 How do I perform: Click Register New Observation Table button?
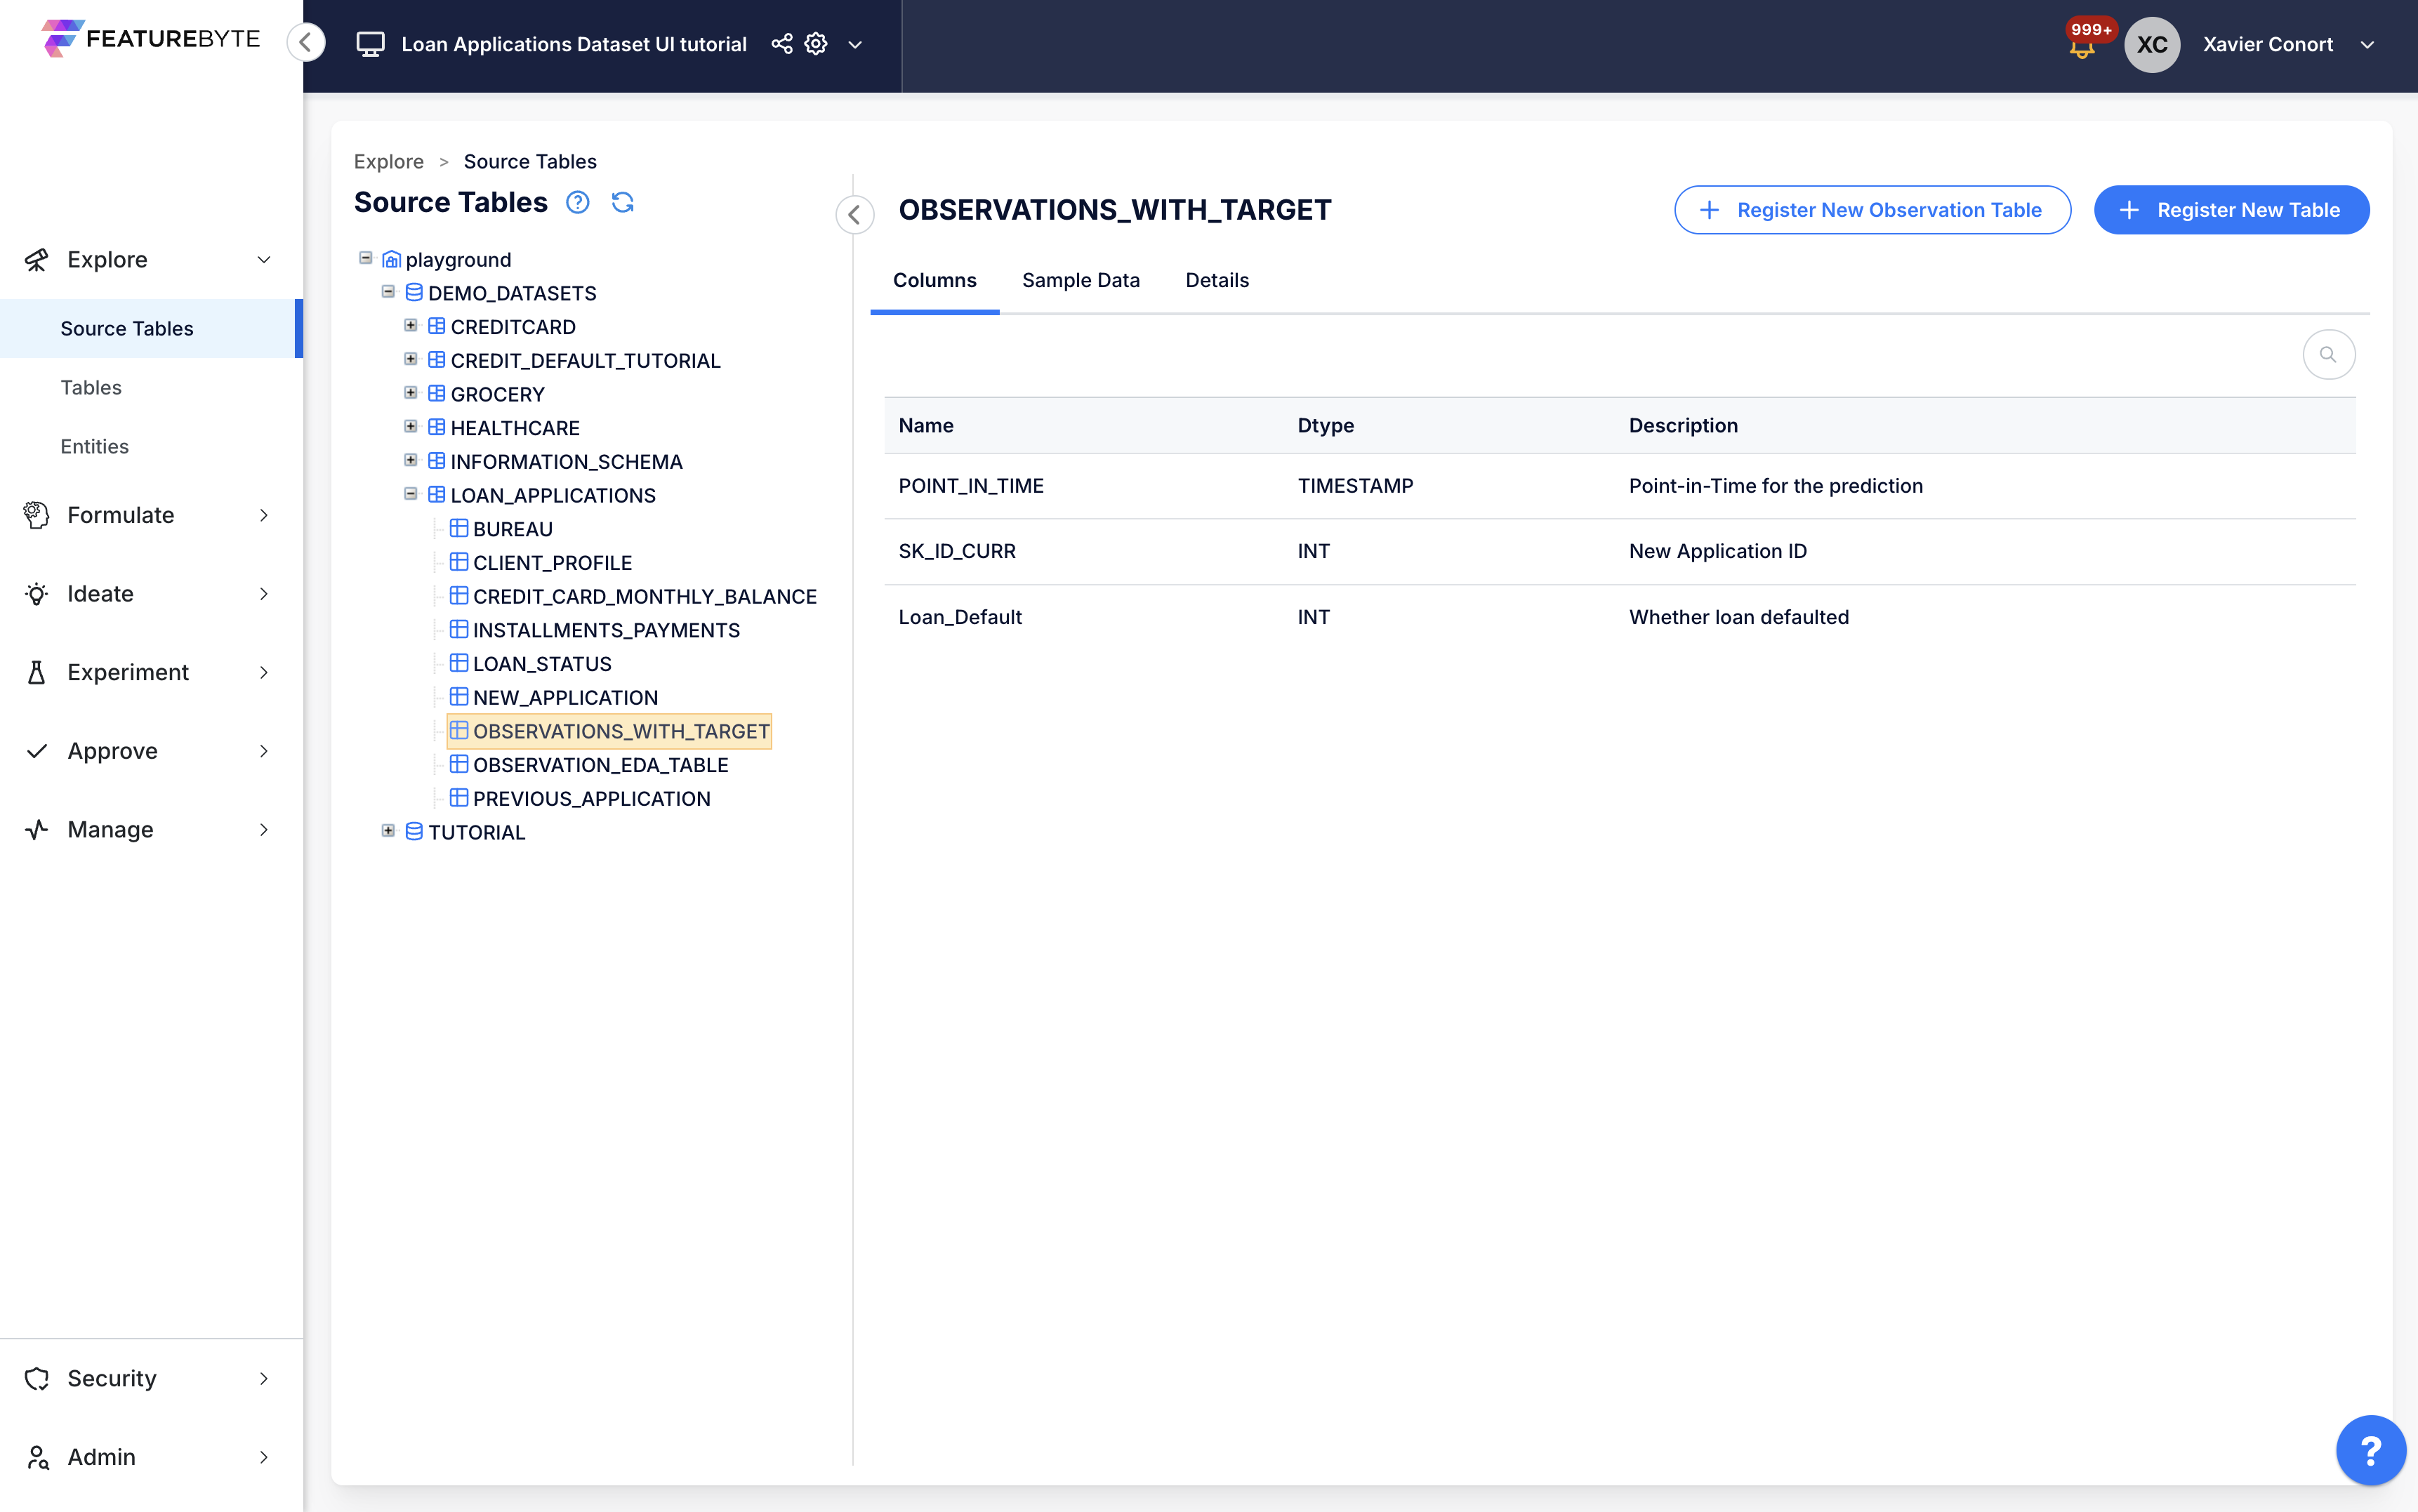[1872, 210]
